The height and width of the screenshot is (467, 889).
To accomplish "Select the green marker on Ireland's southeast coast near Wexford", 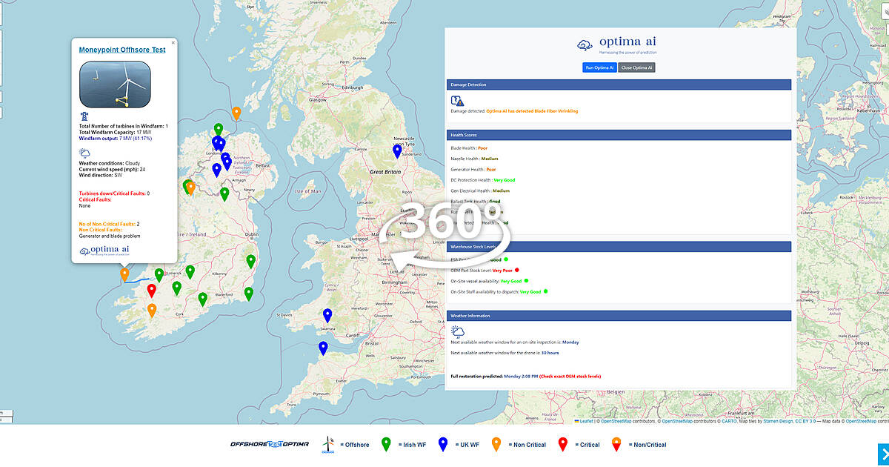I will (x=249, y=294).
